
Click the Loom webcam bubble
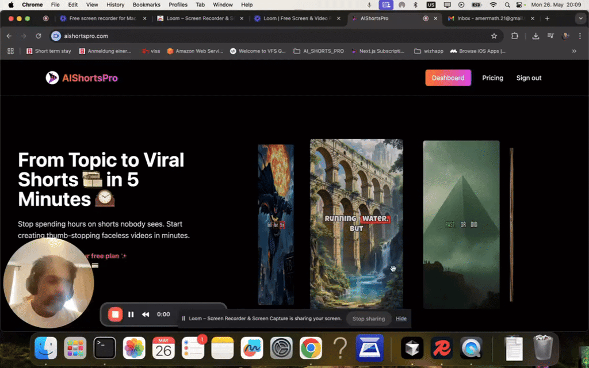48,283
